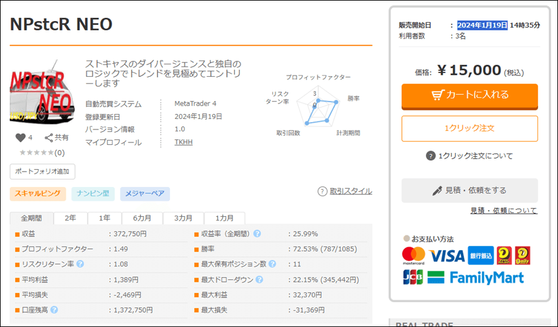558x327 pixels.
Task: Open the 見積・依頼について link
Action: pos(503,211)
